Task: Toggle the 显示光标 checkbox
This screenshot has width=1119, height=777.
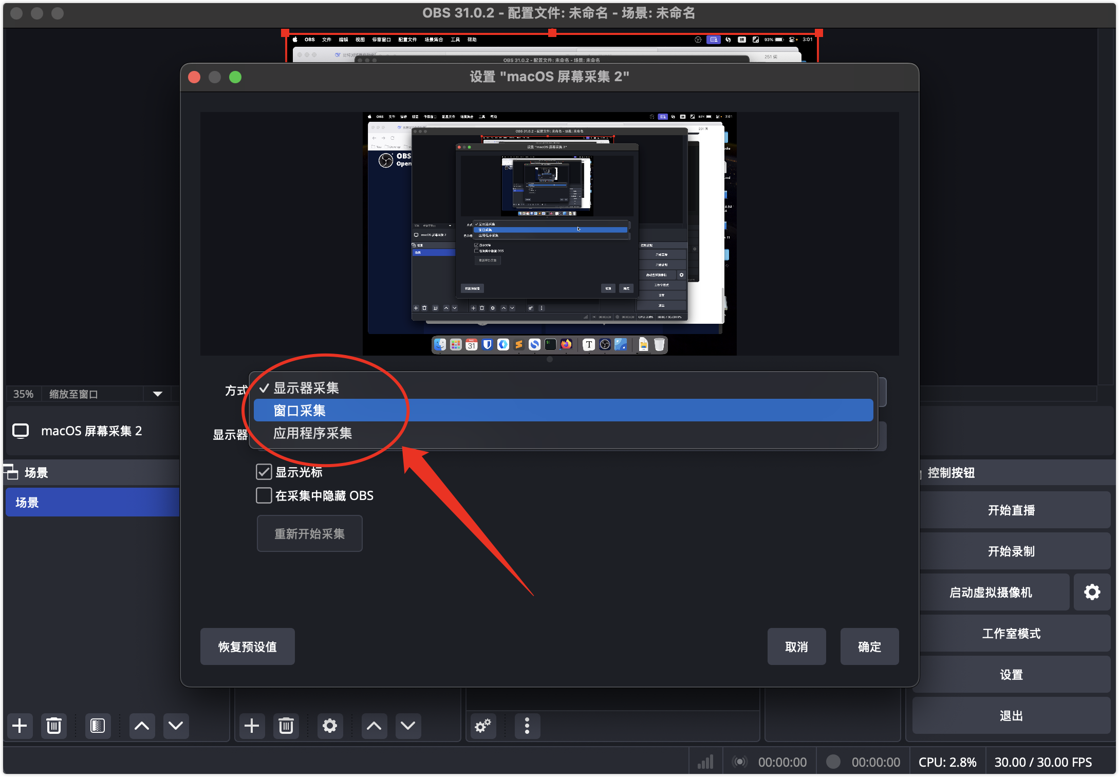Action: [x=264, y=472]
